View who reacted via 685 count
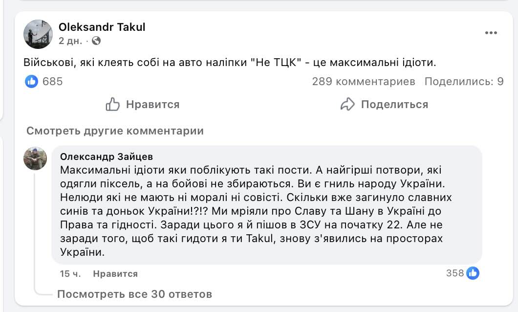The image size is (518, 312). pos(53,82)
